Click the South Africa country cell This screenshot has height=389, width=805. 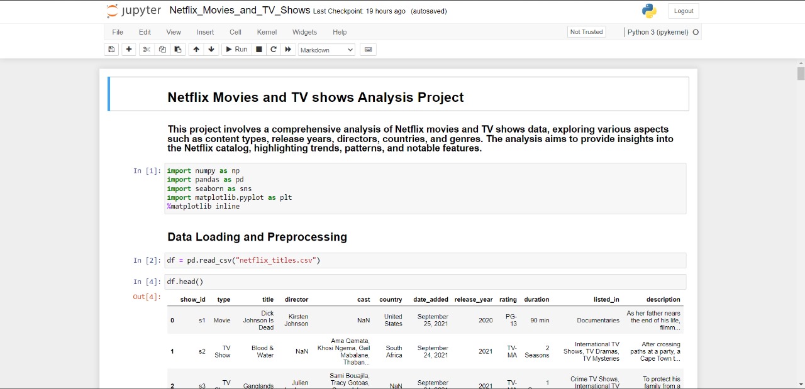click(x=394, y=351)
